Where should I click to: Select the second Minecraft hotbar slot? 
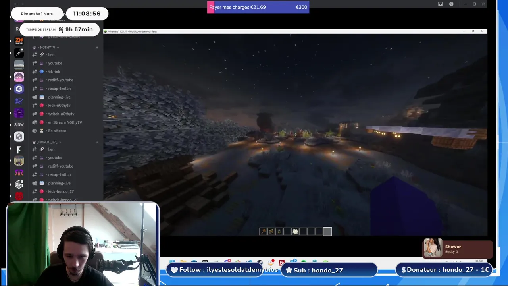coord(271,232)
